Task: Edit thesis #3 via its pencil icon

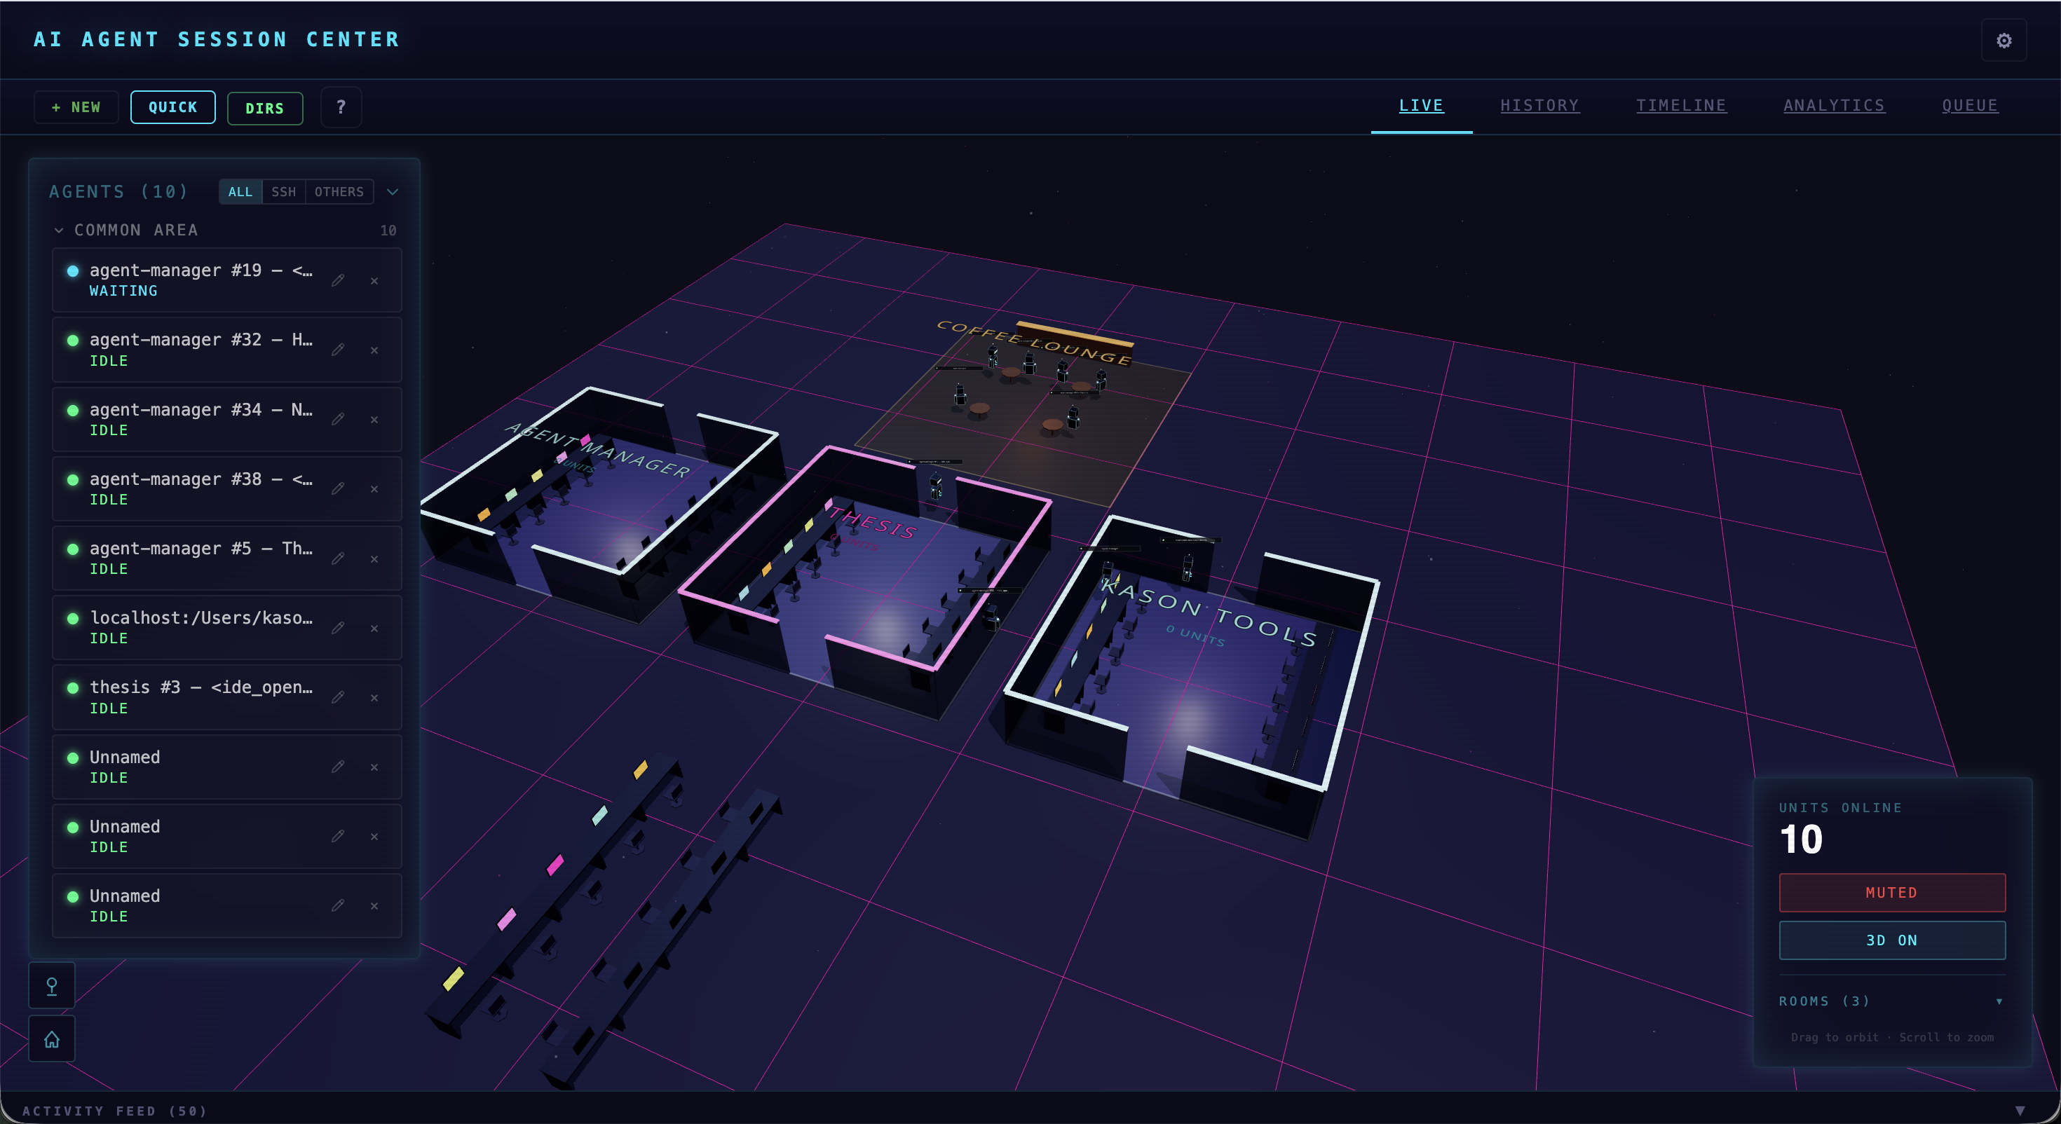Action: click(x=339, y=698)
